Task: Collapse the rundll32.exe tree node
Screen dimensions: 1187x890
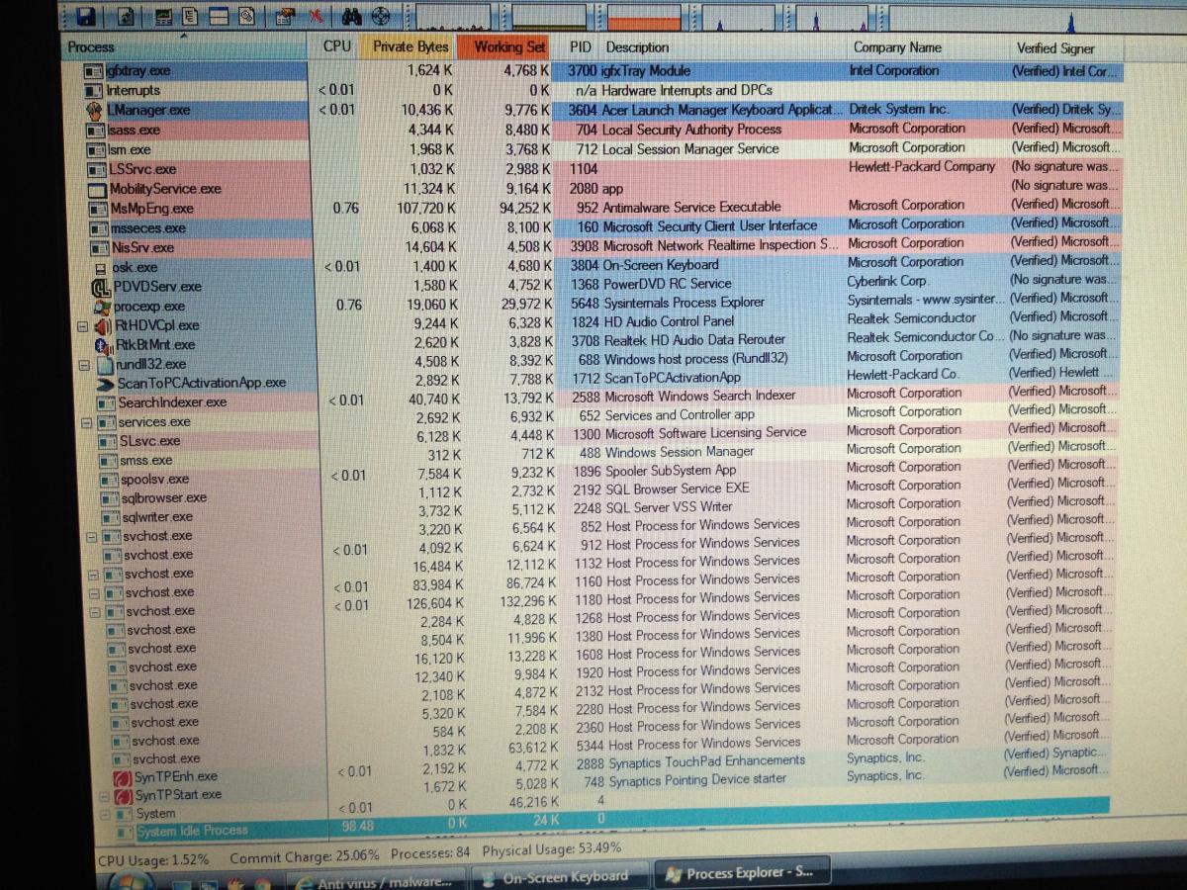Action: tap(85, 364)
